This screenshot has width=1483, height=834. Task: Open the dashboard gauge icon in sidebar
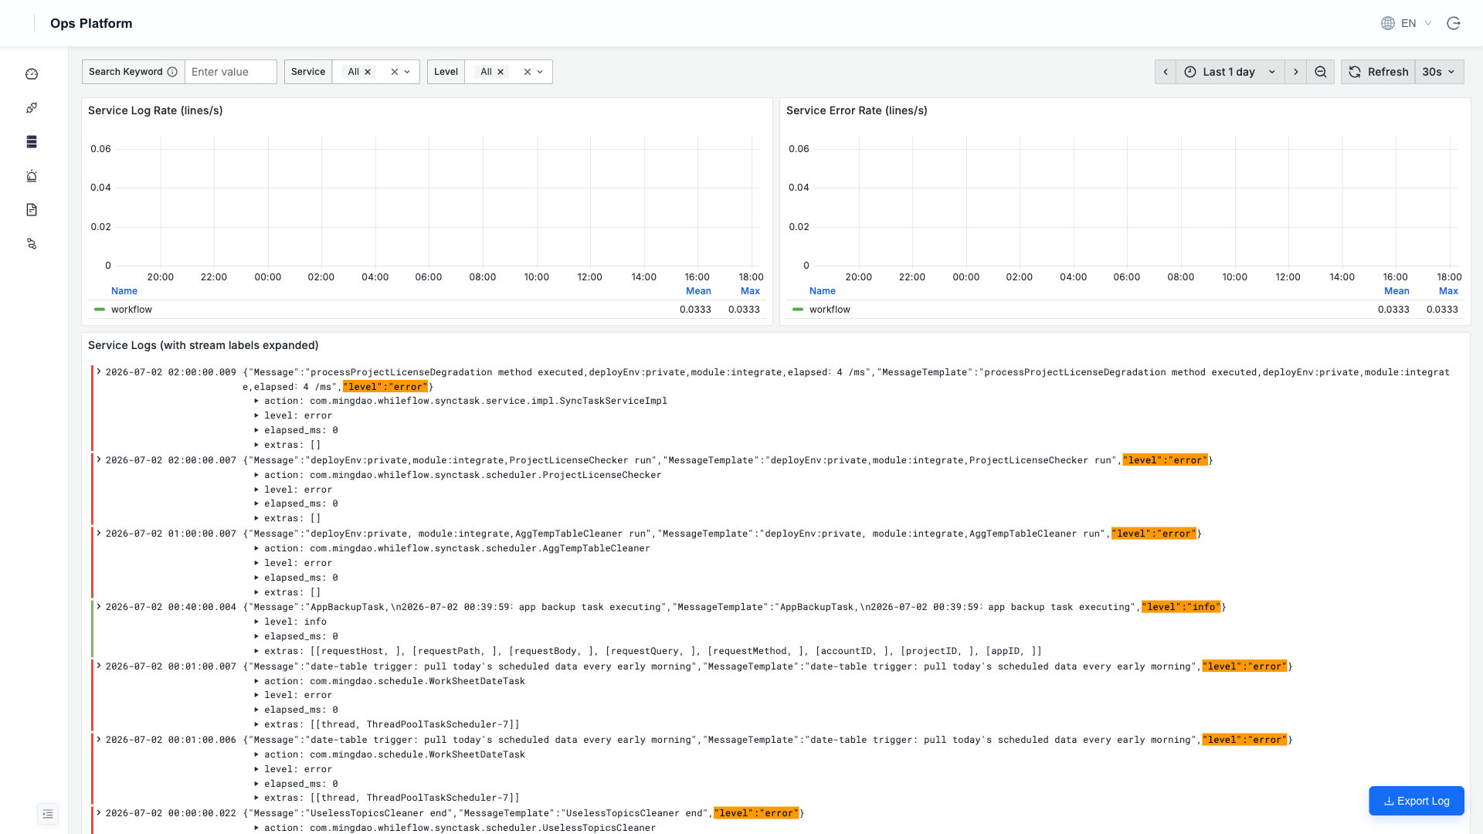click(x=32, y=74)
